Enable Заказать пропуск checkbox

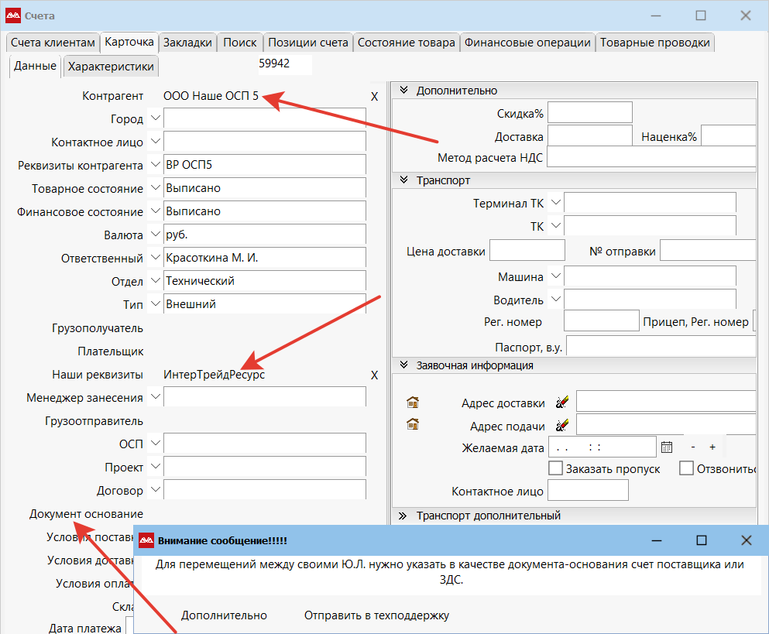(x=555, y=468)
